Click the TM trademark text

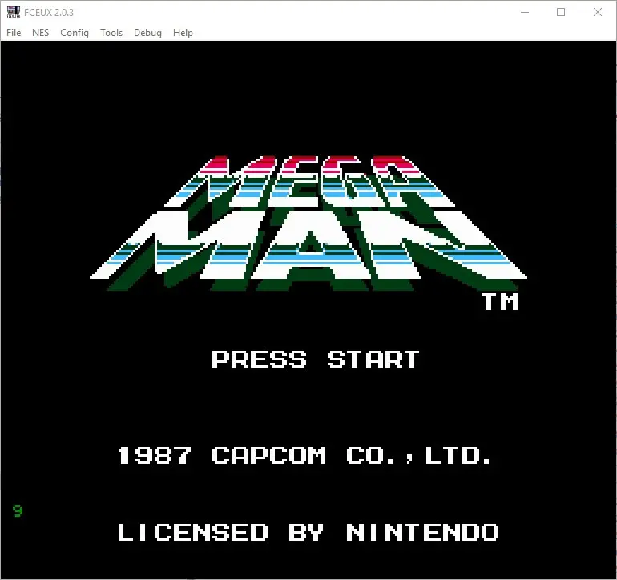click(501, 302)
